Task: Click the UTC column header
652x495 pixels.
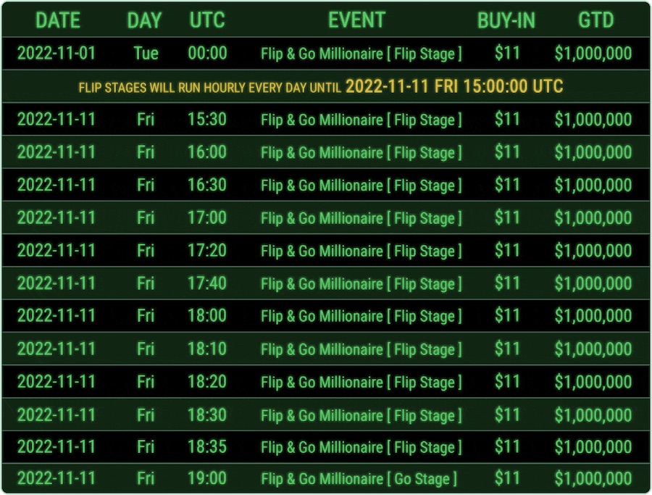Action: [207, 20]
